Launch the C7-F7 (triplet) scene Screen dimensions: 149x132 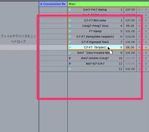click(x=70, y=47)
